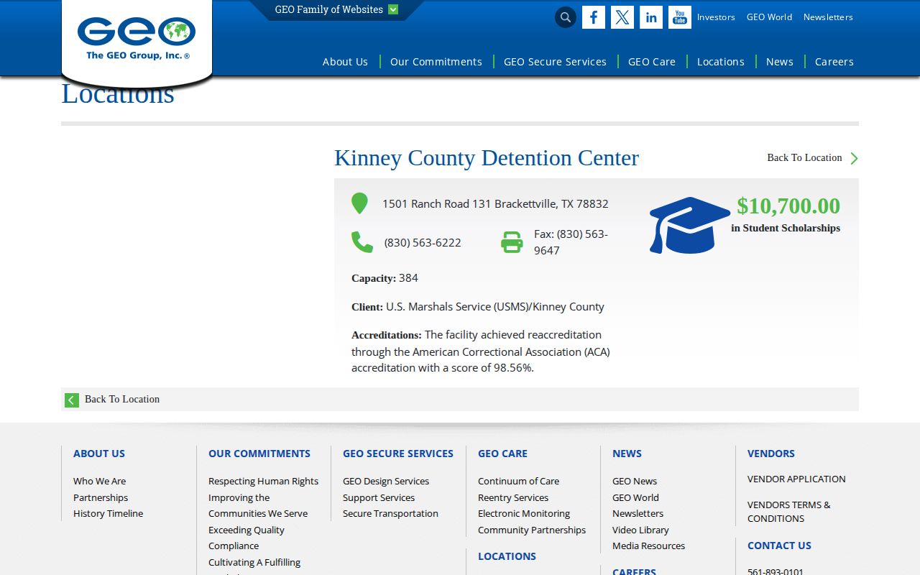The image size is (920, 575).
Task: Open VENDORS TERMS & CONDITIONS link
Action: (x=788, y=512)
